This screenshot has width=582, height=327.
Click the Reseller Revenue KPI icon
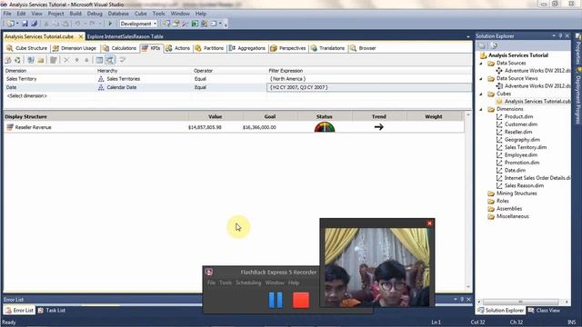click(10, 127)
